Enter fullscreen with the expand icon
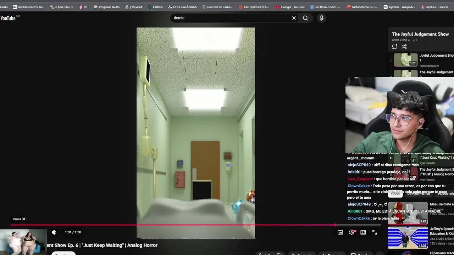The image size is (454, 255). click(x=375, y=232)
